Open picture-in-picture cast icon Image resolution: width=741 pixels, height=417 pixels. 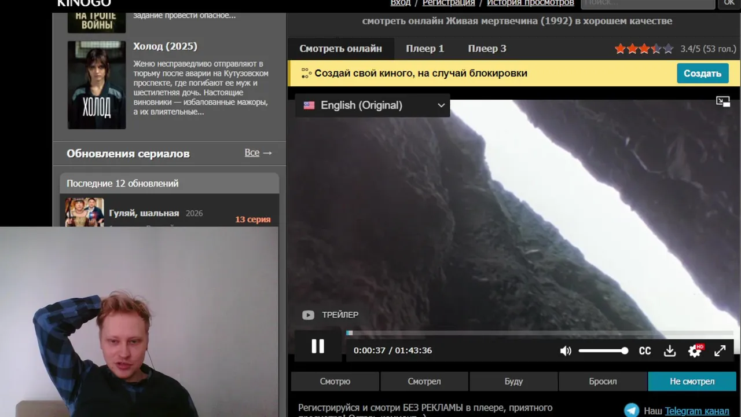point(723,101)
